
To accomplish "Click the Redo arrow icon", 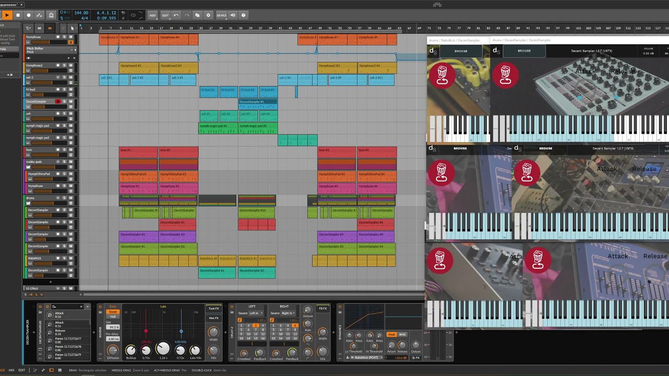I will click(x=187, y=15).
